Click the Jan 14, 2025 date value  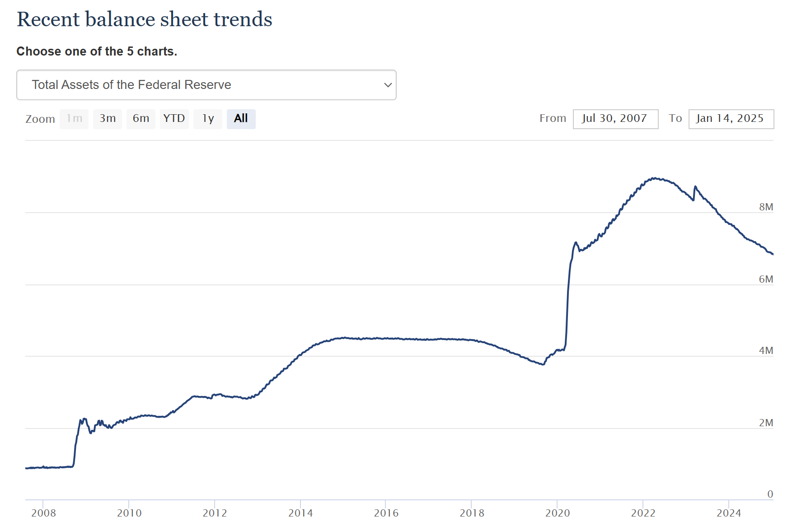[730, 119]
